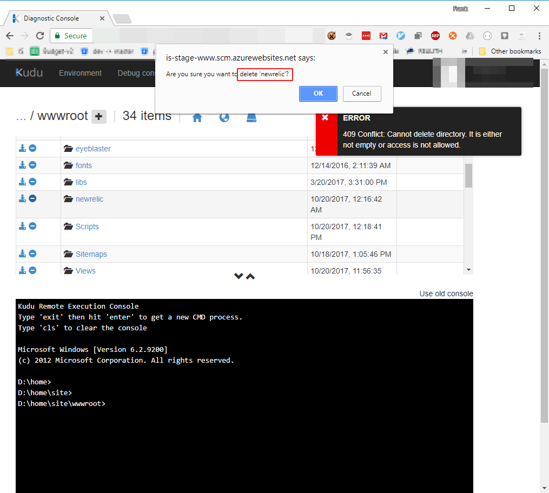Click the file list scrollbar thumb
549x493 pixels.
[468, 175]
